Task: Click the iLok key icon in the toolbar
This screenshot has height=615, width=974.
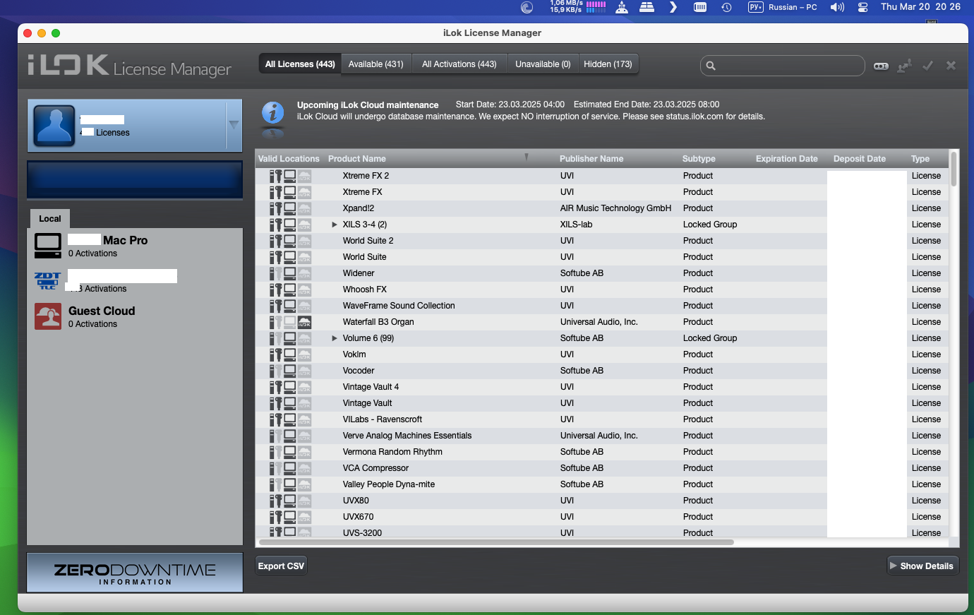Action: (x=881, y=66)
